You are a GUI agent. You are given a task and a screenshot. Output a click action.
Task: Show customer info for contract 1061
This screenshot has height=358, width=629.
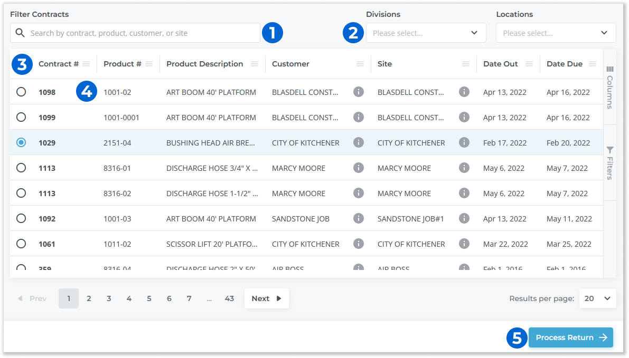(359, 244)
